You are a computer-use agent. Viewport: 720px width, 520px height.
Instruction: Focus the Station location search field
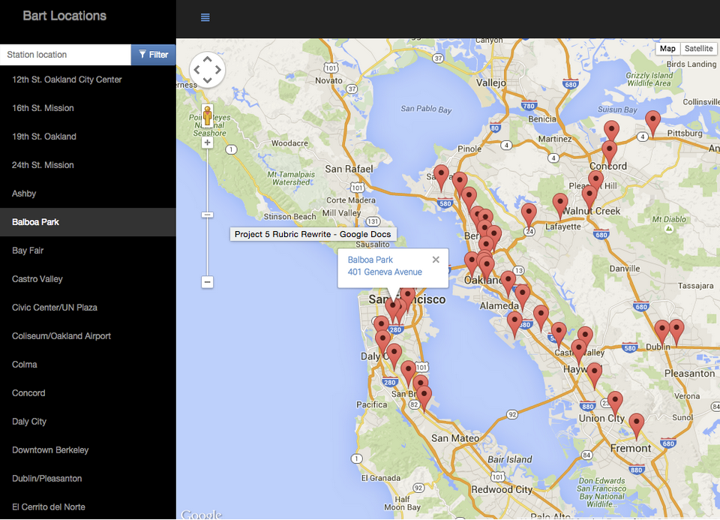pos(66,55)
